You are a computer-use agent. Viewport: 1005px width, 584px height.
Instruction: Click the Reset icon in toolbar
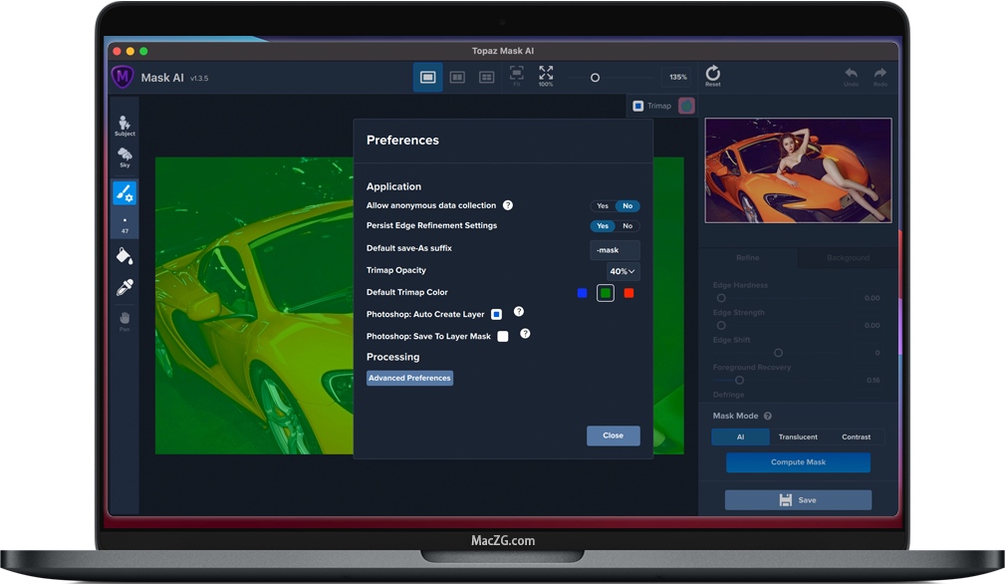(712, 76)
